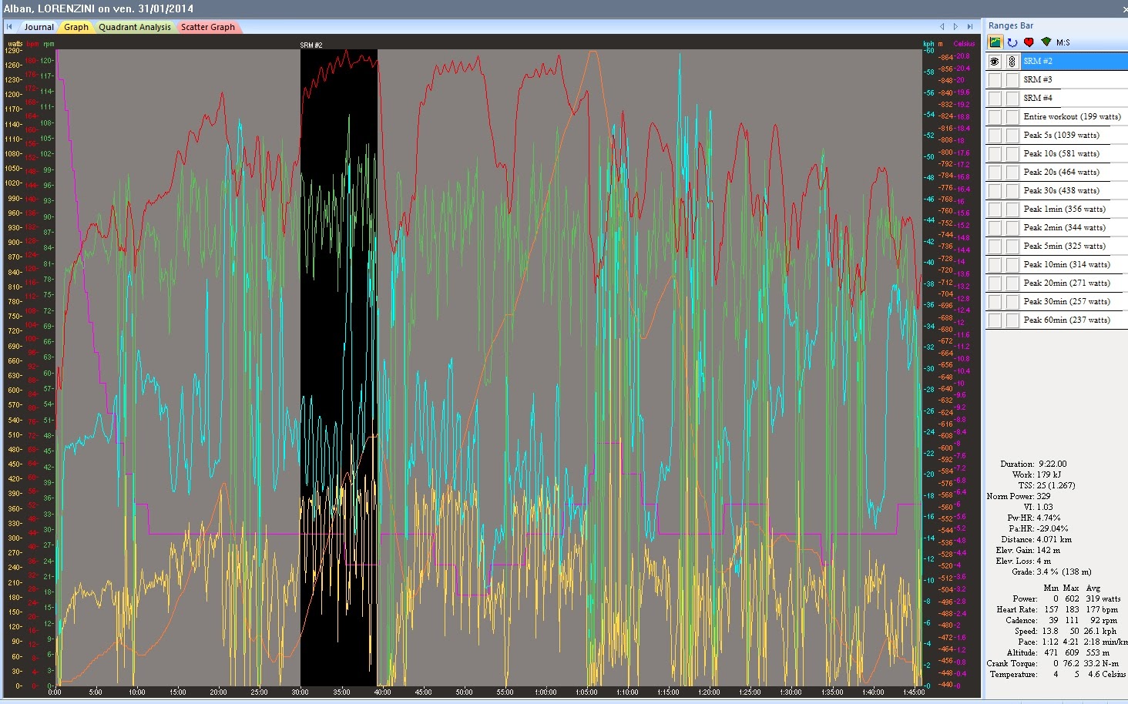Screen dimensions: 1128x704
Task: Tick the chain-column box for Peak 5s
Action: tap(1012, 136)
